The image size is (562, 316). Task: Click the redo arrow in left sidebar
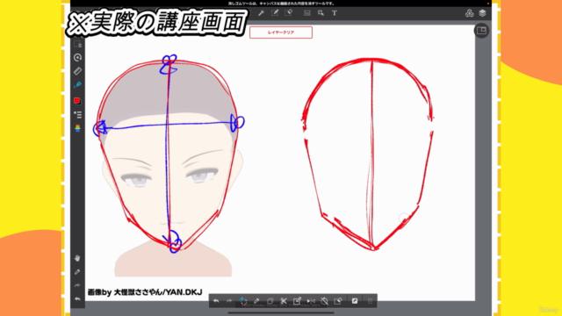(77, 285)
